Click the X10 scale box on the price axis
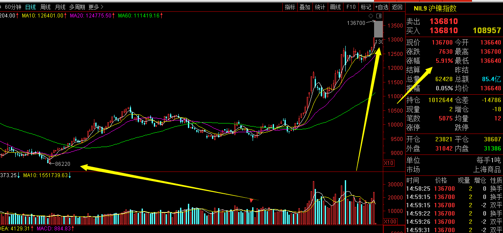Image resolution: width=503 pixels, height=233 pixels. pos(388,164)
